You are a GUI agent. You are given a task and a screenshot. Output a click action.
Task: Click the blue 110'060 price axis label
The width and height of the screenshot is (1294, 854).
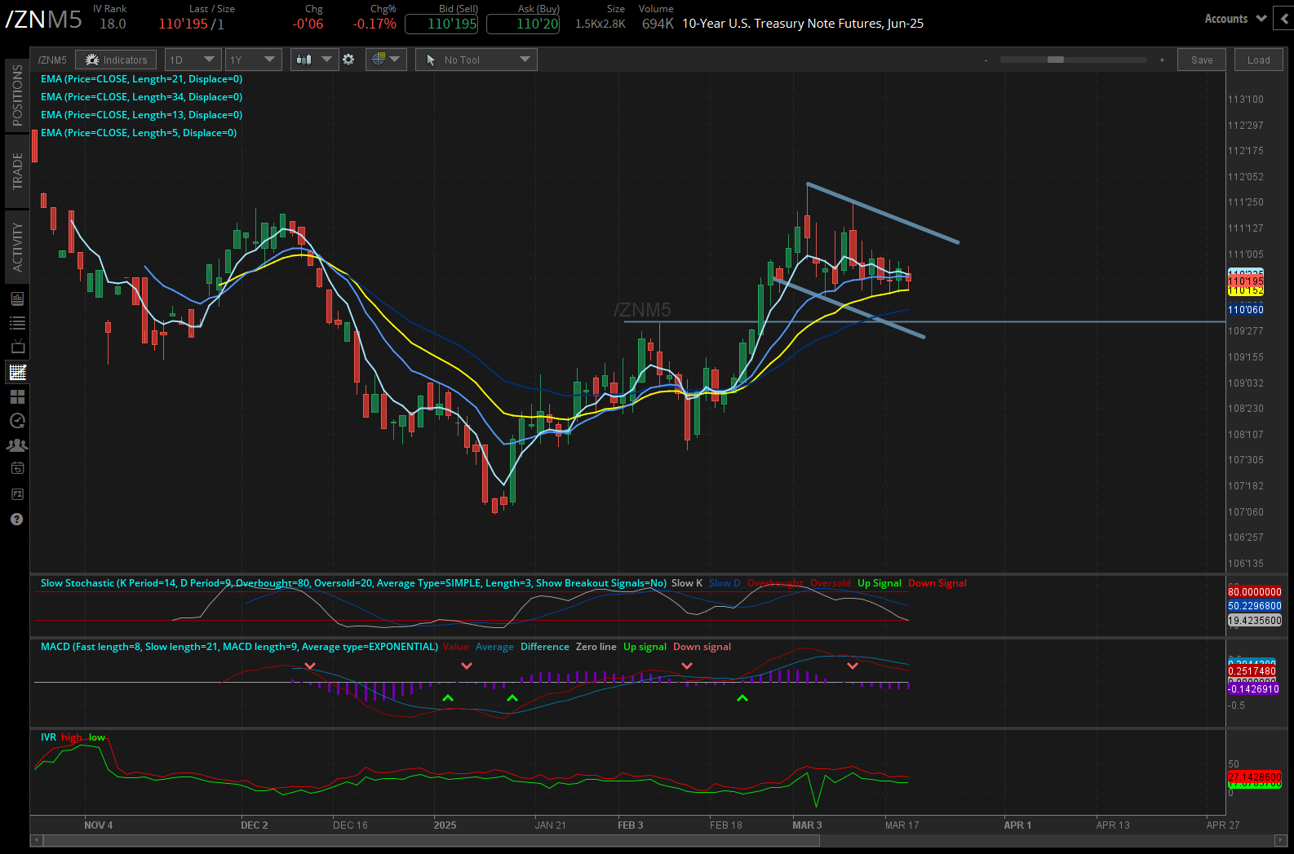pyautogui.click(x=1246, y=310)
